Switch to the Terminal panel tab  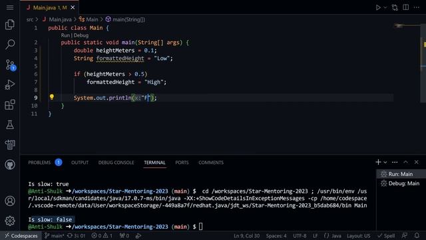click(x=154, y=163)
